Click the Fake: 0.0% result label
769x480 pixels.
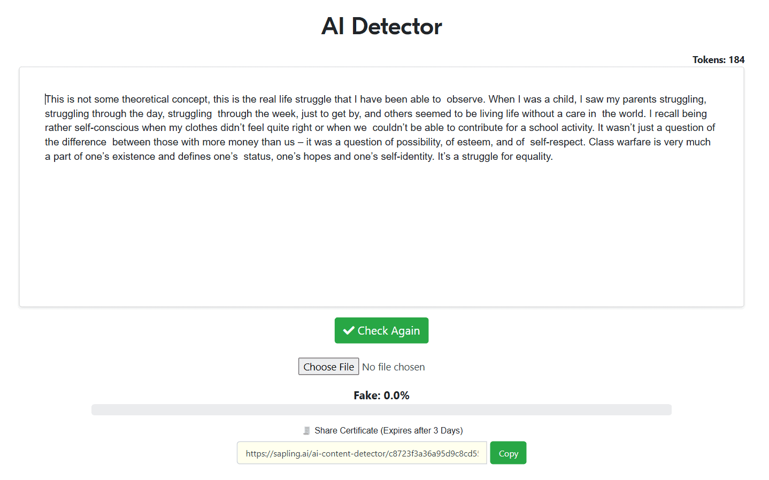381,396
